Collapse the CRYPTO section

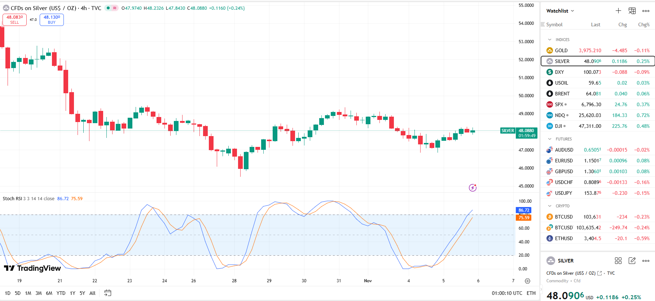tap(550, 206)
